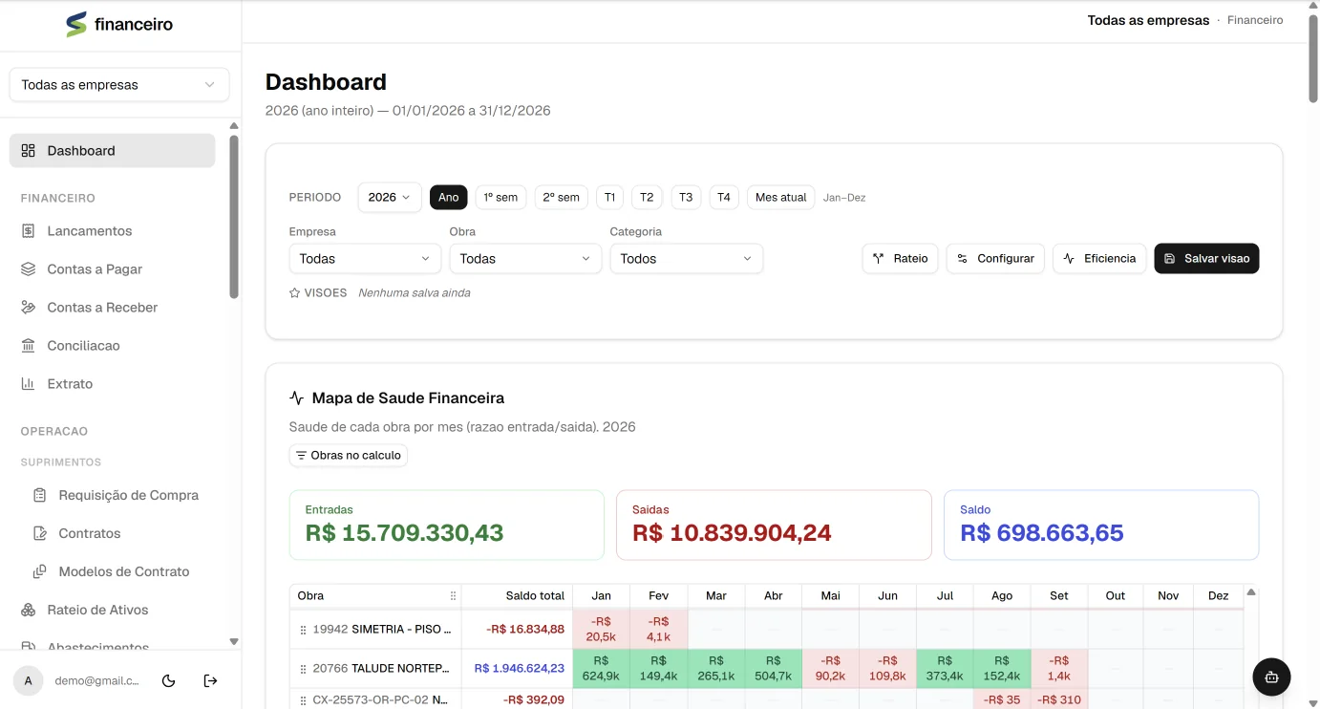1320x709 pixels.
Task: Select the T1 quarter option
Action: tap(609, 198)
